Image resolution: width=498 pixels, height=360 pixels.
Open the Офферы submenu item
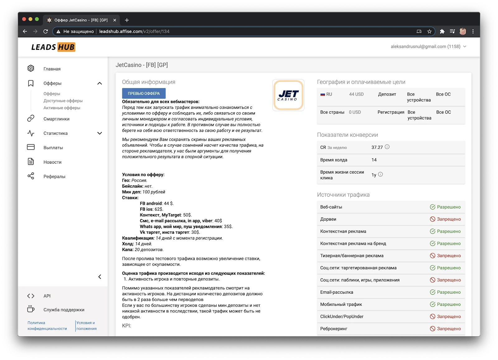pyautogui.click(x=52, y=94)
